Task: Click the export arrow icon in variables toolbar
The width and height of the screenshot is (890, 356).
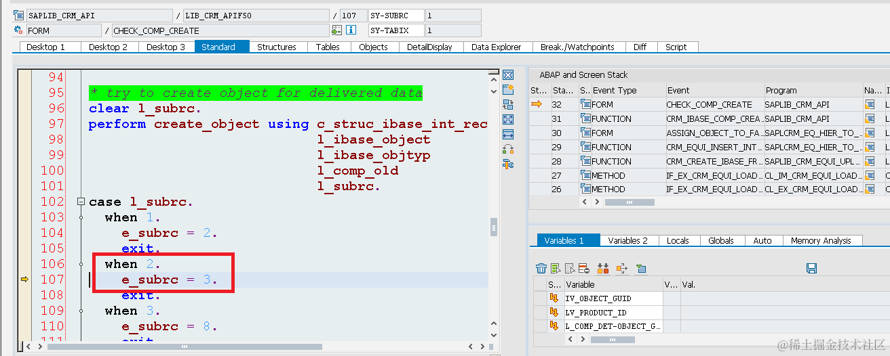Action: click(x=621, y=269)
